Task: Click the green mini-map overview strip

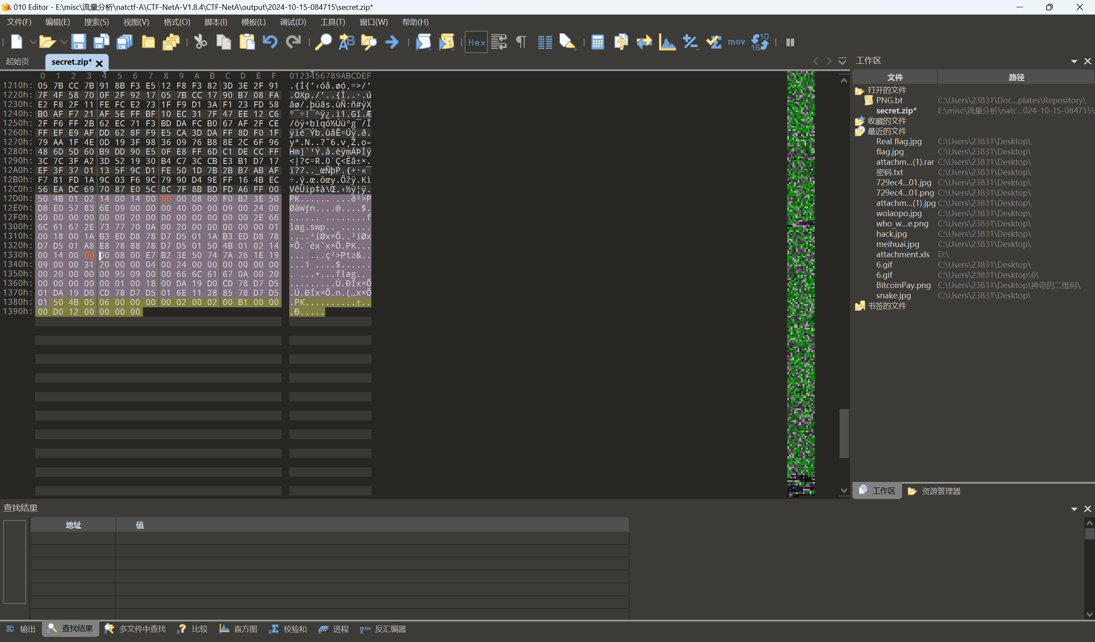Action: click(x=801, y=284)
